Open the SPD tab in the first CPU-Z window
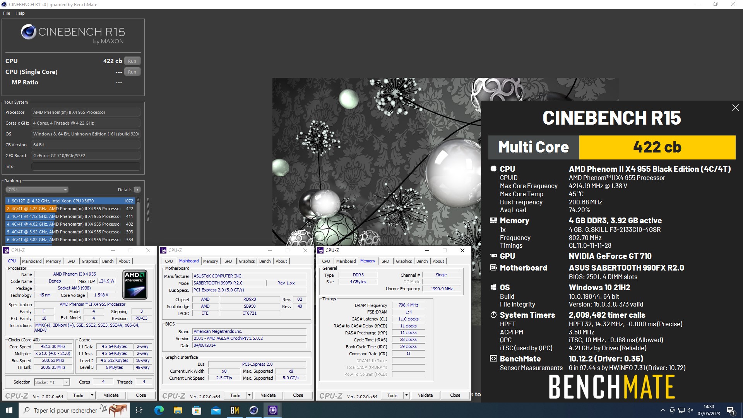 [x=71, y=261]
